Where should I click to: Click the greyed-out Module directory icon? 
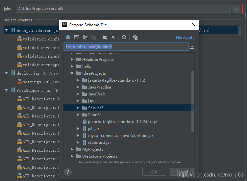click(x=94, y=38)
